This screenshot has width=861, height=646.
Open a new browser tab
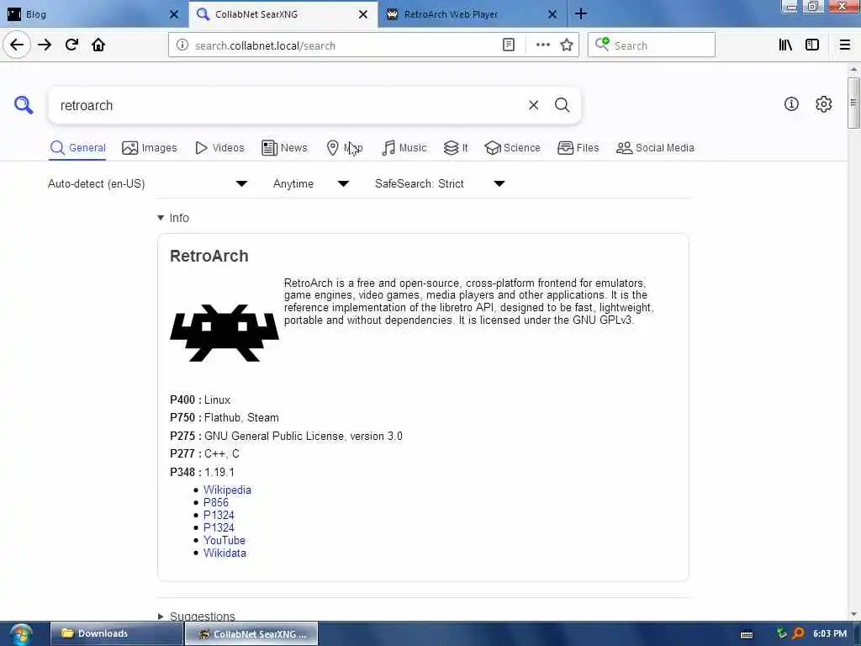click(581, 13)
